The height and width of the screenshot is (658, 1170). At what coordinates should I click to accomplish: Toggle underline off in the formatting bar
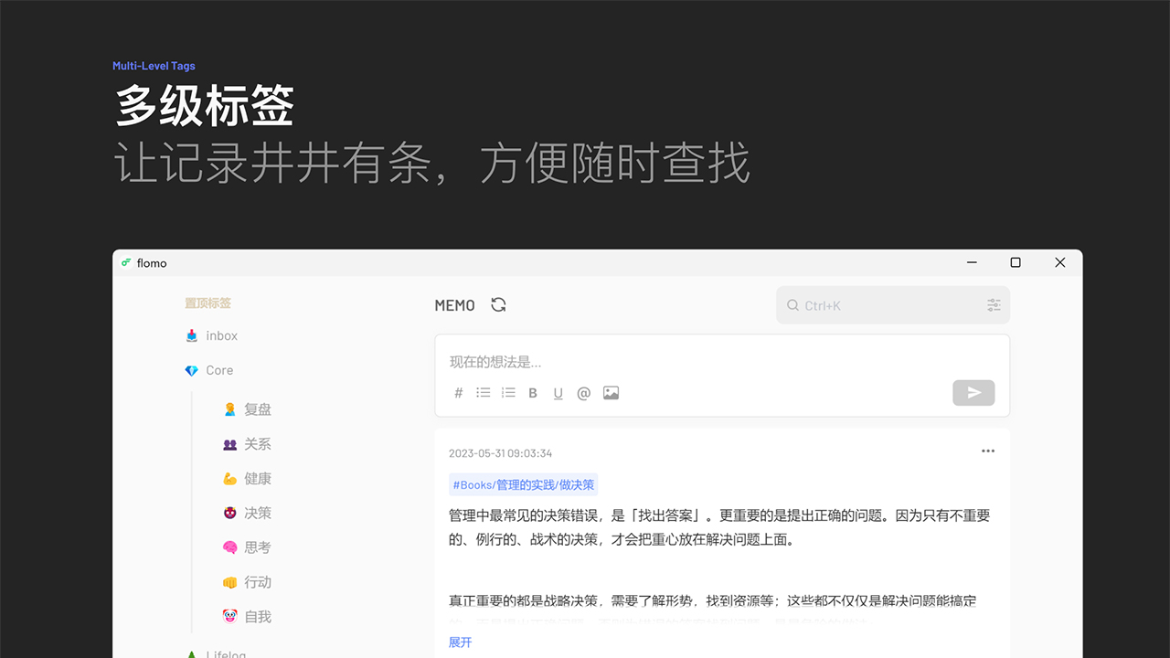pos(558,393)
